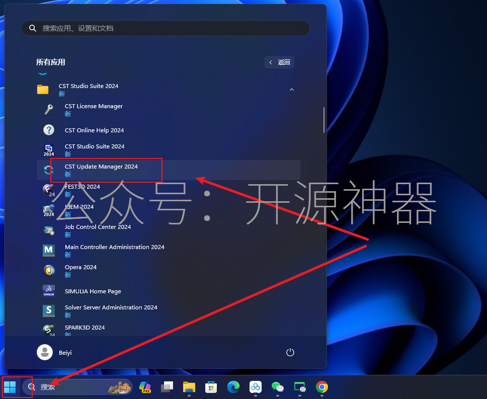The image size is (487, 399).
Task: Click the 所有应用 heading
Action: point(51,62)
